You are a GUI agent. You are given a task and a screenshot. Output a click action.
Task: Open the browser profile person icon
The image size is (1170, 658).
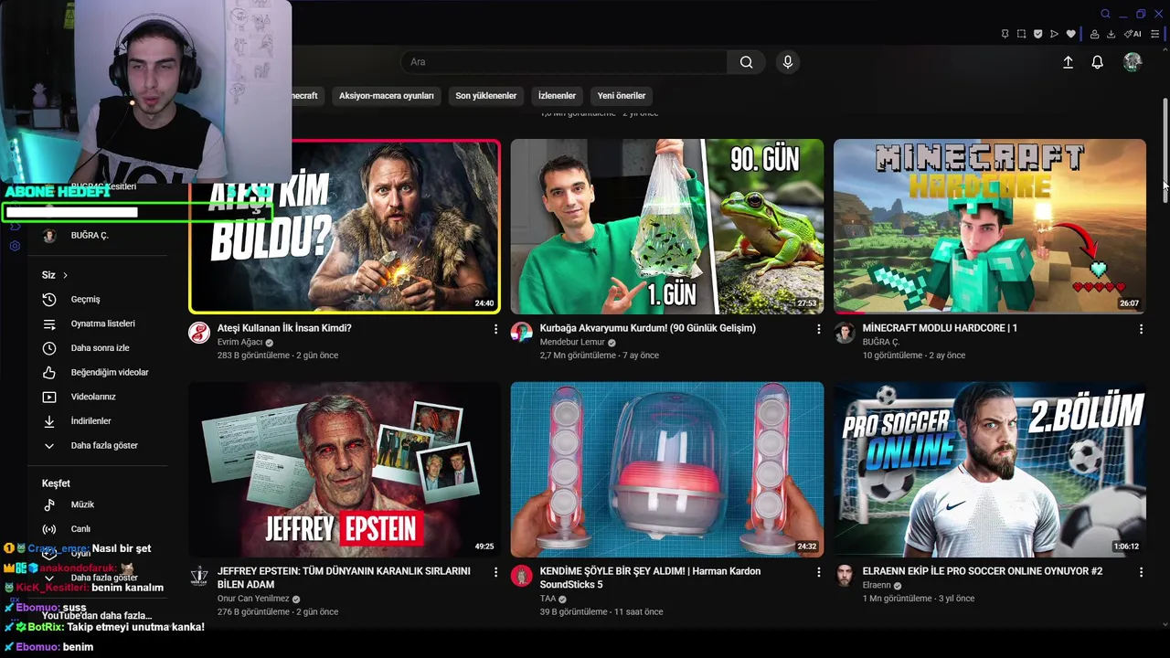click(1094, 34)
